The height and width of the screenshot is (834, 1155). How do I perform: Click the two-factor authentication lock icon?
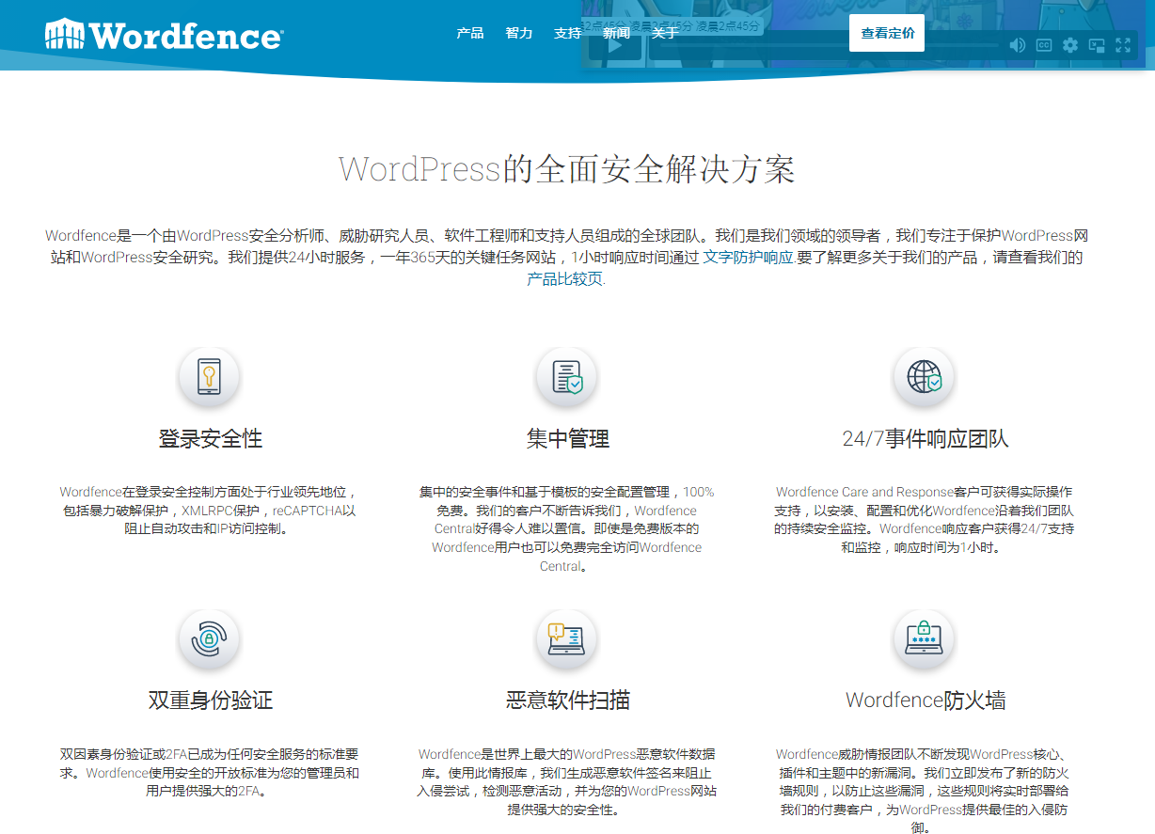point(209,639)
